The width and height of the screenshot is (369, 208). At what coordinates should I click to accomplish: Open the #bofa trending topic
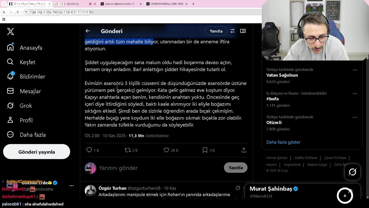point(272,99)
